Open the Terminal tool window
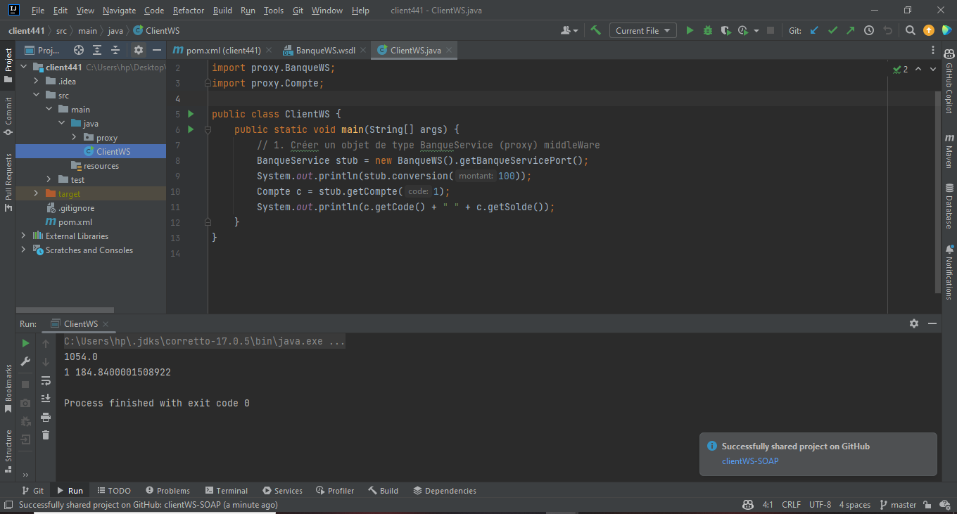957x514 pixels. [x=226, y=491]
